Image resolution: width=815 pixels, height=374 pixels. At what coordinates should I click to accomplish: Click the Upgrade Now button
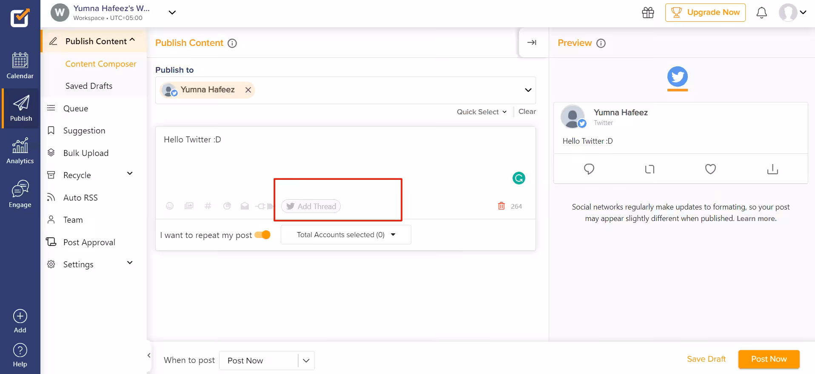coord(705,12)
